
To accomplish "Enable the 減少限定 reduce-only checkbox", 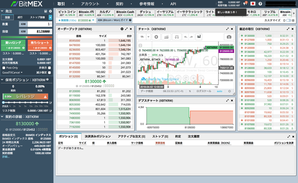I will (x=49, y=72).
